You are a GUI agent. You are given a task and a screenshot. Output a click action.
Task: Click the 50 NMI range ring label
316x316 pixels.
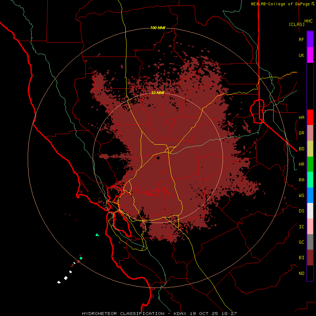[158, 93]
